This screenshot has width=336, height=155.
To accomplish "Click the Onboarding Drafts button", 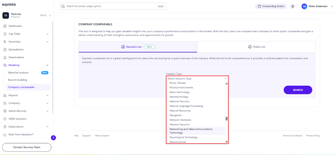I will (271, 6).
